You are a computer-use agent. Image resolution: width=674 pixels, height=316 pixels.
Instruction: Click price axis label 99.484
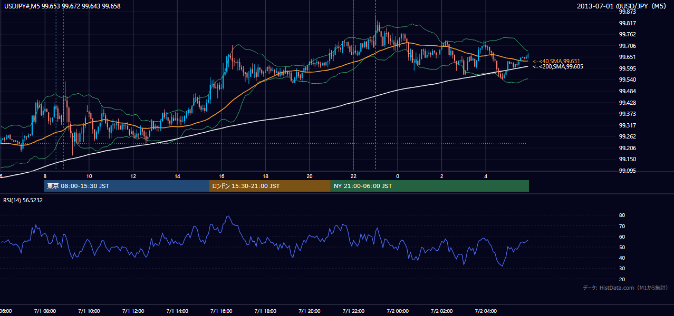click(x=628, y=91)
